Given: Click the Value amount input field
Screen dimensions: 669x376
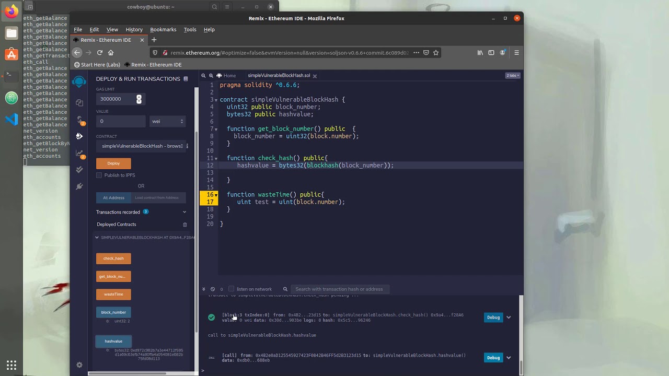Looking at the screenshot, I should coord(121,121).
